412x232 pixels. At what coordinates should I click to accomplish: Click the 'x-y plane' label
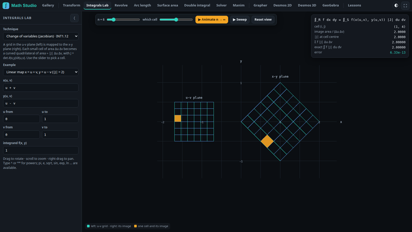point(280,76)
